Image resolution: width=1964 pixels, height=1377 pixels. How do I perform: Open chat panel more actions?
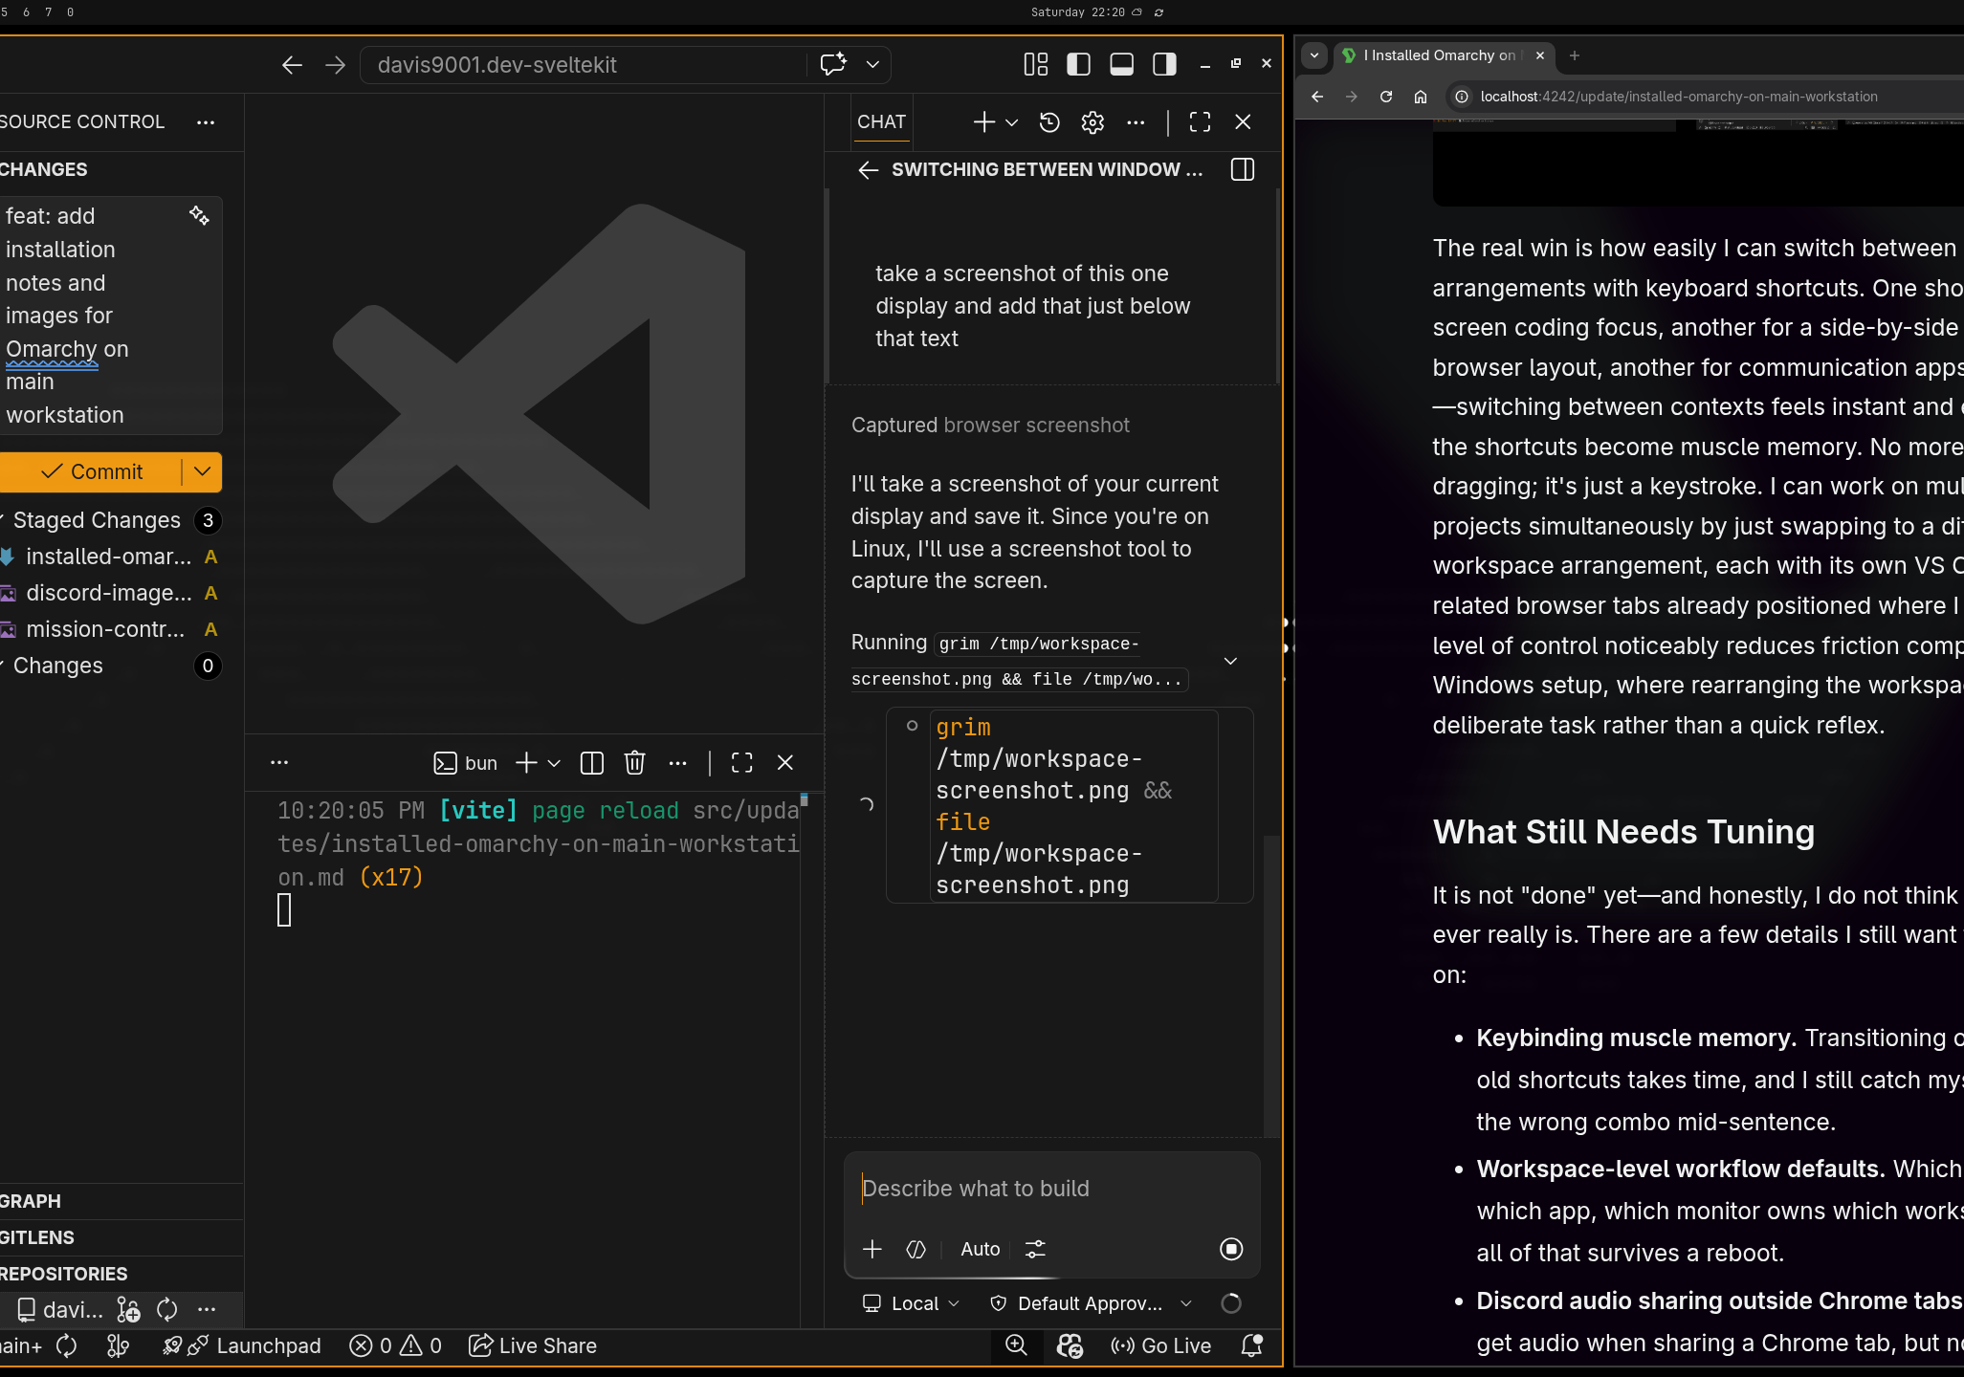click(x=1136, y=121)
